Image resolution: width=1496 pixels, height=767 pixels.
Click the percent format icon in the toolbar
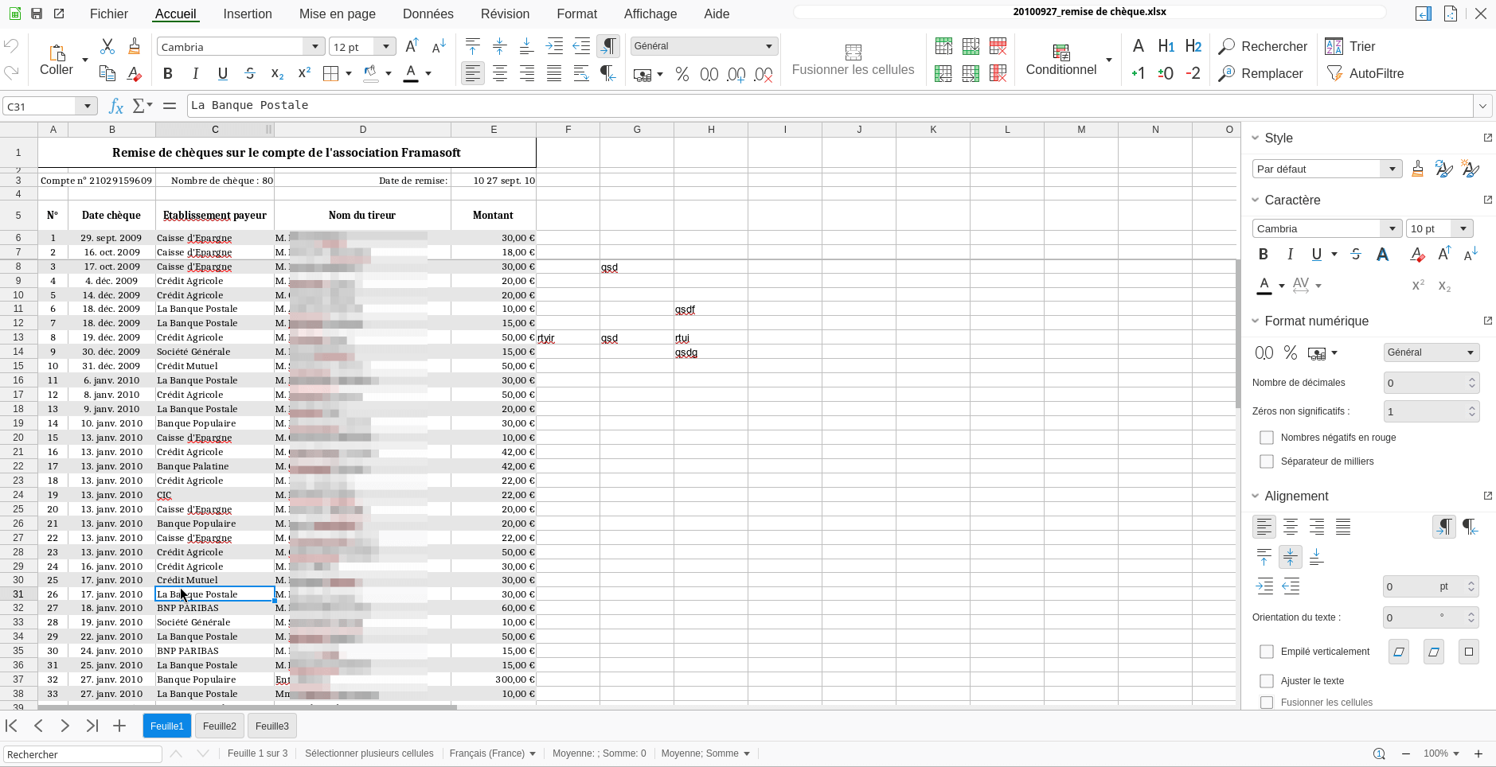[682, 74]
